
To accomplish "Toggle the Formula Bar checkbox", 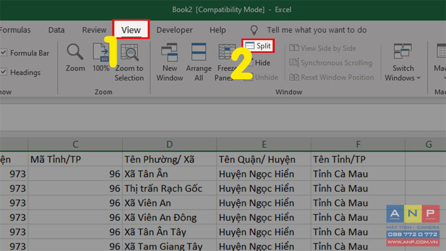I will (x=4, y=52).
